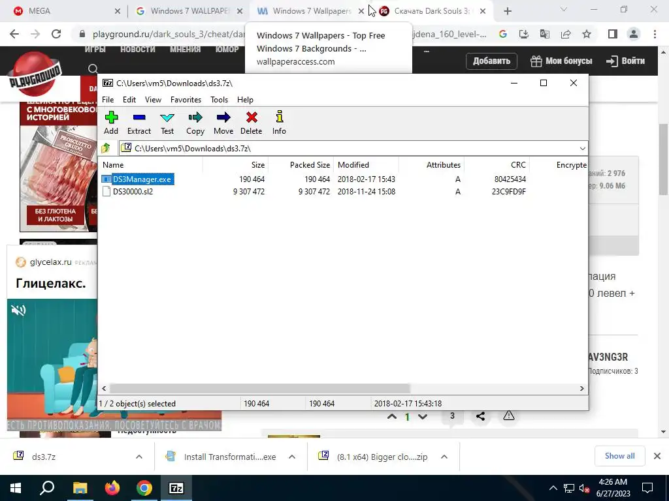The width and height of the screenshot is (669, 501).
Task: Open the Chrome profile icon
Action: (634, 34)
